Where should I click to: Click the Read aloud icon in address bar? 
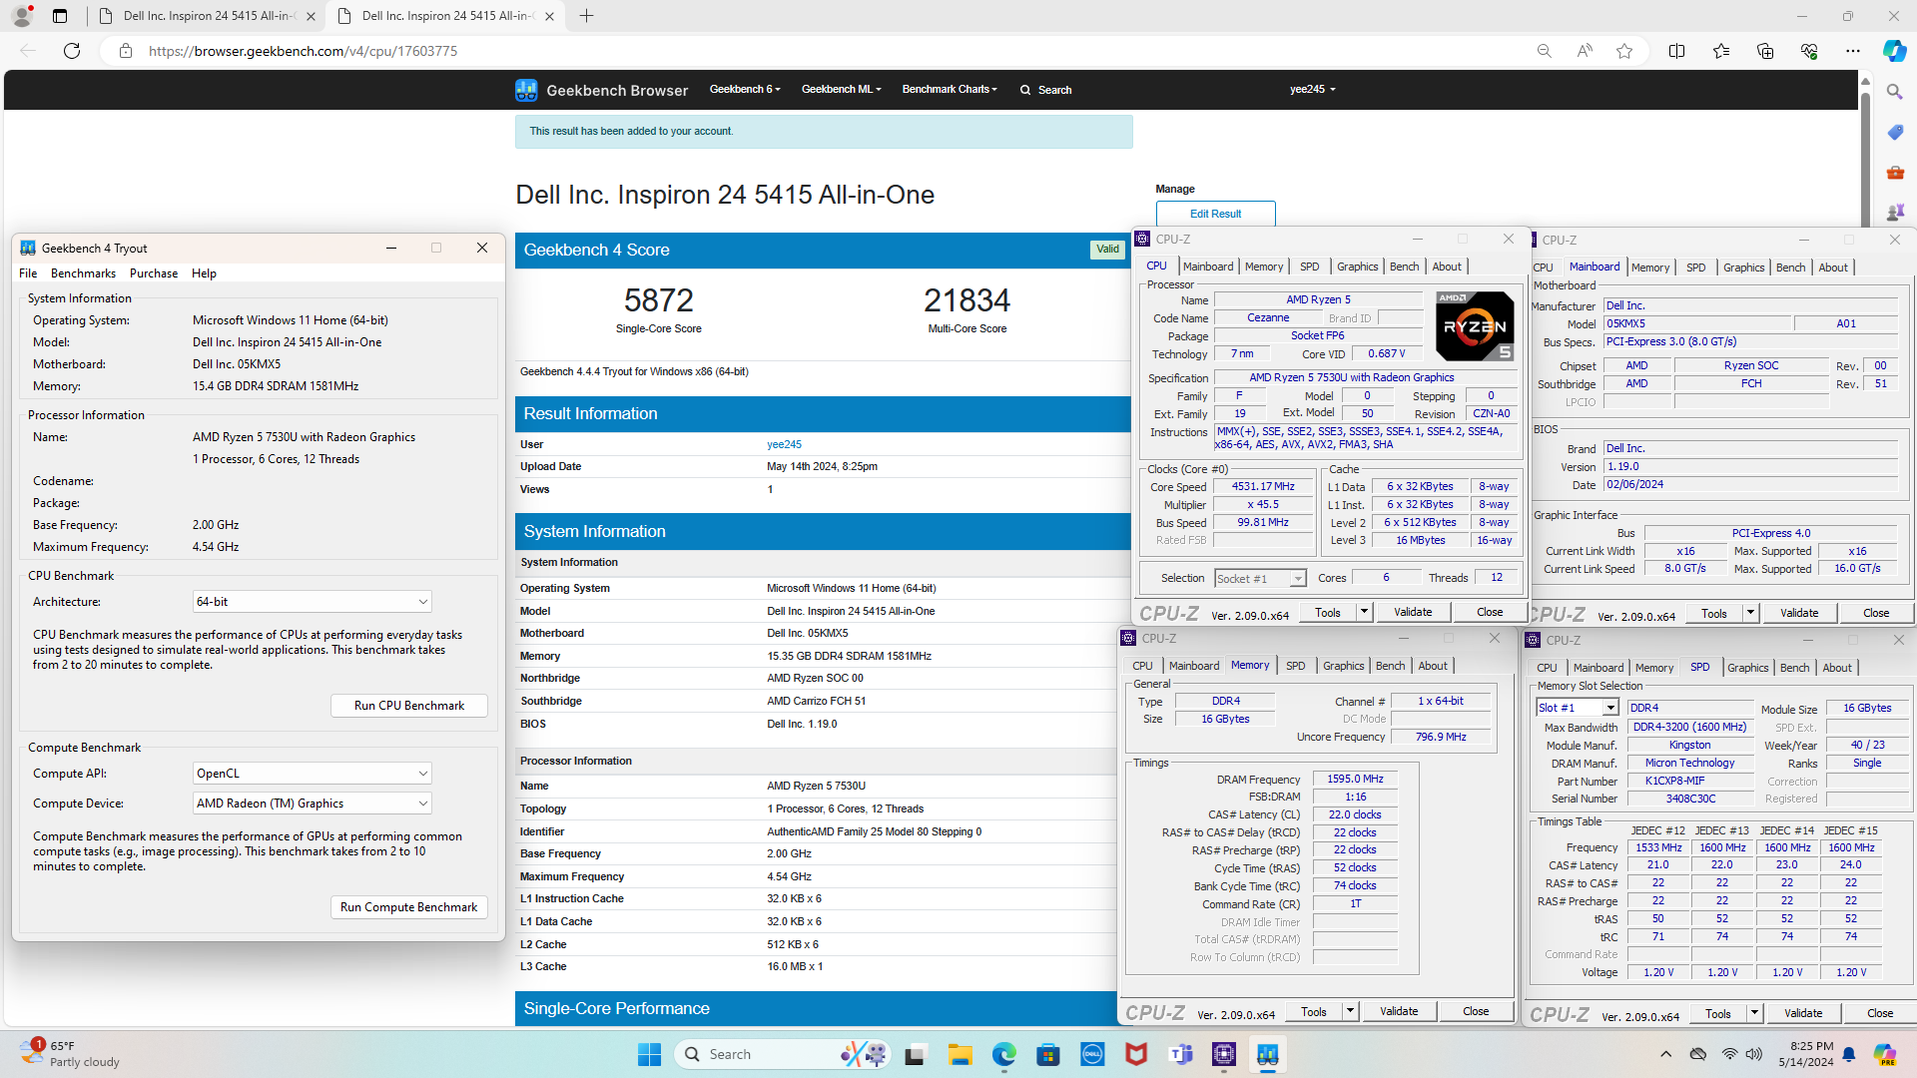tap(1585, 51)
